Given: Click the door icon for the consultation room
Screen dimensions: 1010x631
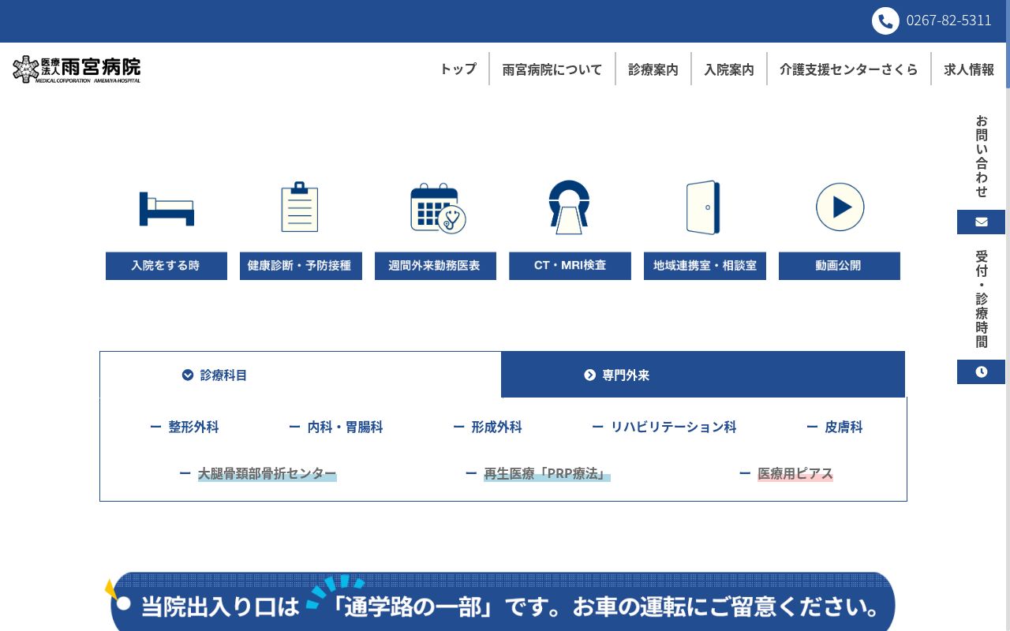Looking at the screenshot, I should (703, 207).
